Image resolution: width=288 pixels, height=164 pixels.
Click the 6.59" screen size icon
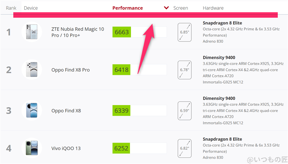pos(185,111)
